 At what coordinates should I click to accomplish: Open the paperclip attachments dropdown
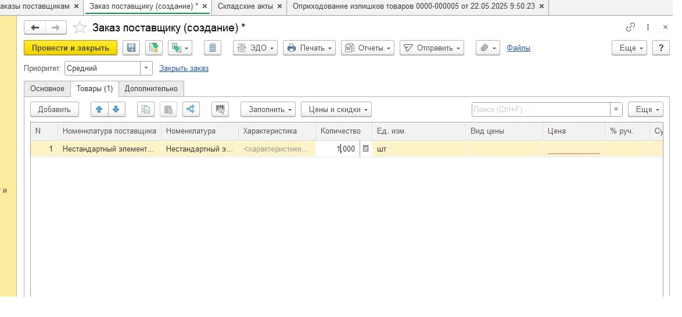click(488, 48)
